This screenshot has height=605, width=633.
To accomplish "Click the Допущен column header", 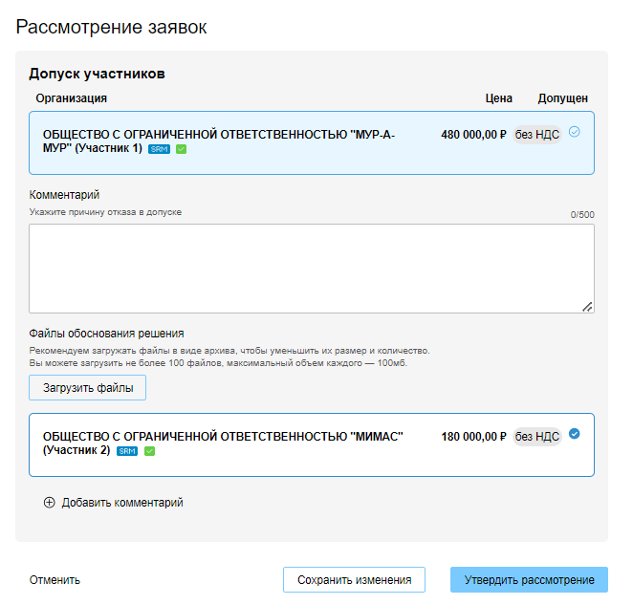I will (x=562, y=98).
